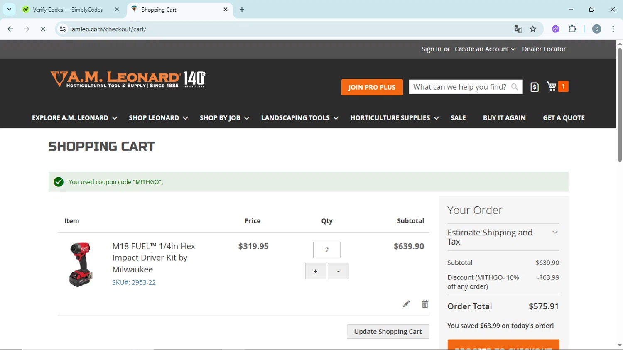
Task: Remove item with trash icon
Action: (x=425, y=304)
